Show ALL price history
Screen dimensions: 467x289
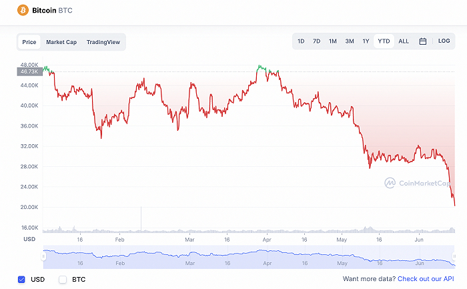(404, 41)
